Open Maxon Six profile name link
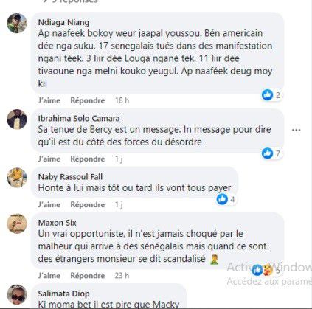The height and width of the screenshot is (309, 312). (x=57, y=223)
